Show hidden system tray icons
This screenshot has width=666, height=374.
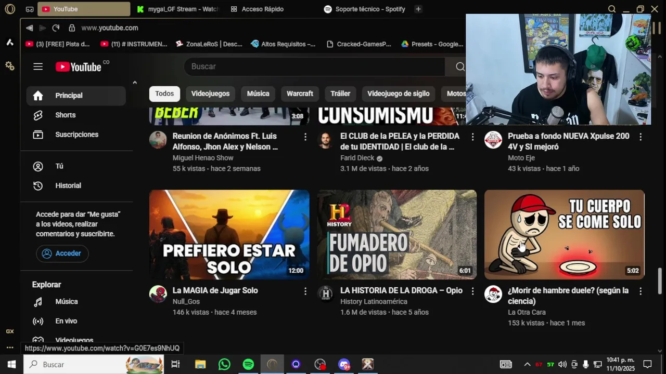pos(527,365)
